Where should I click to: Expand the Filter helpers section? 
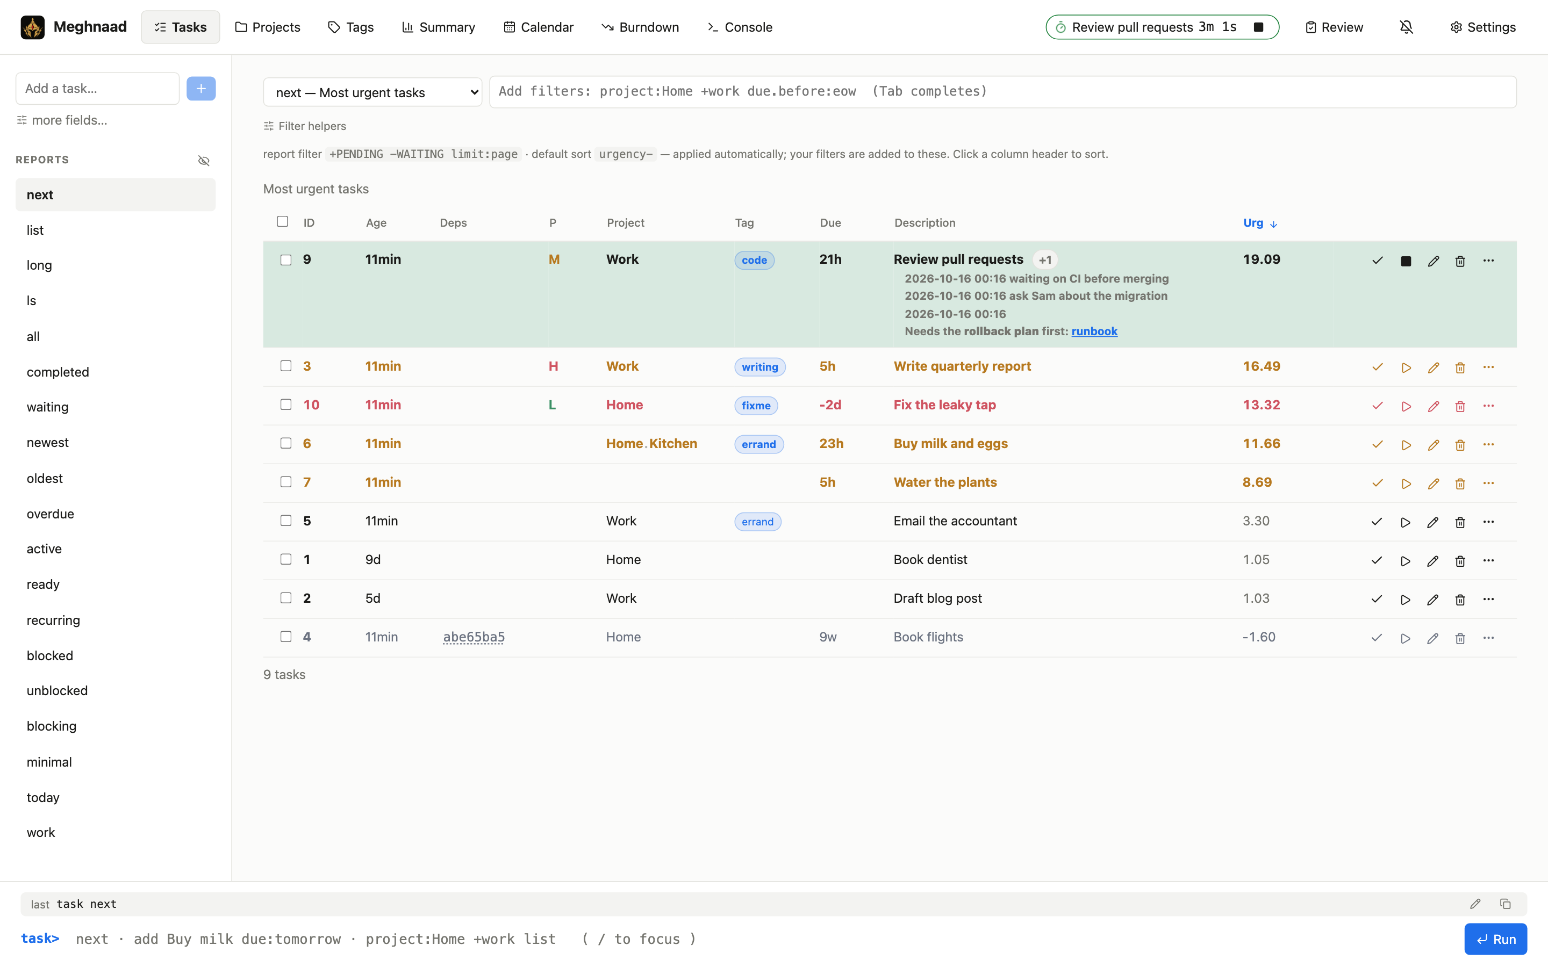pyautogui.click(x=304, y=126)
